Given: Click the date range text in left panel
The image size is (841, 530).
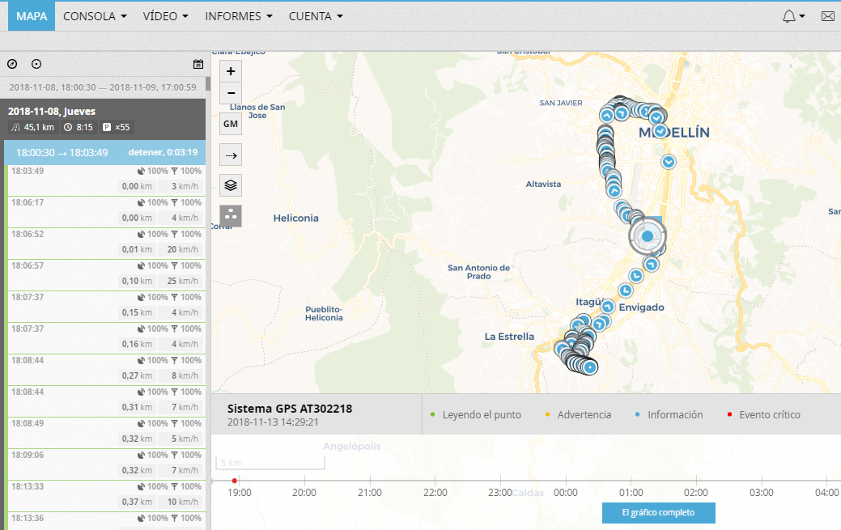Looking at the screenshot, I should tap(103, 87).
